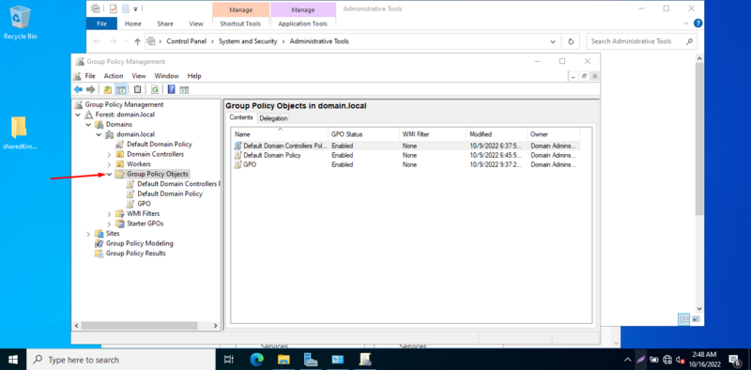751x370 pixels.
Task: Select the Group Policy Objects folder
Action: click(158, 174)
